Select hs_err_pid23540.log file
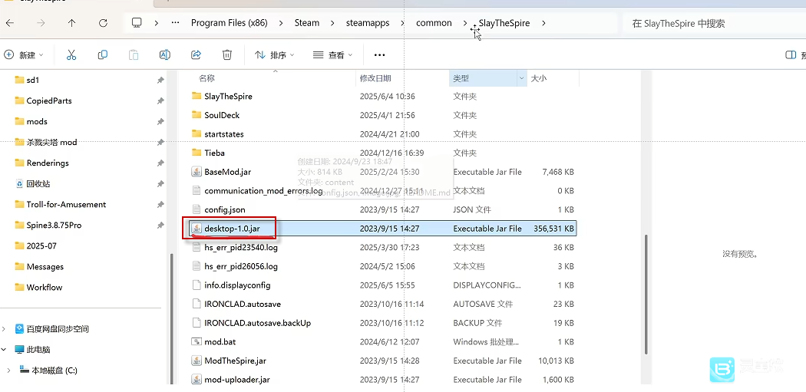Screen dimensions: 806x392 (240, 247)
